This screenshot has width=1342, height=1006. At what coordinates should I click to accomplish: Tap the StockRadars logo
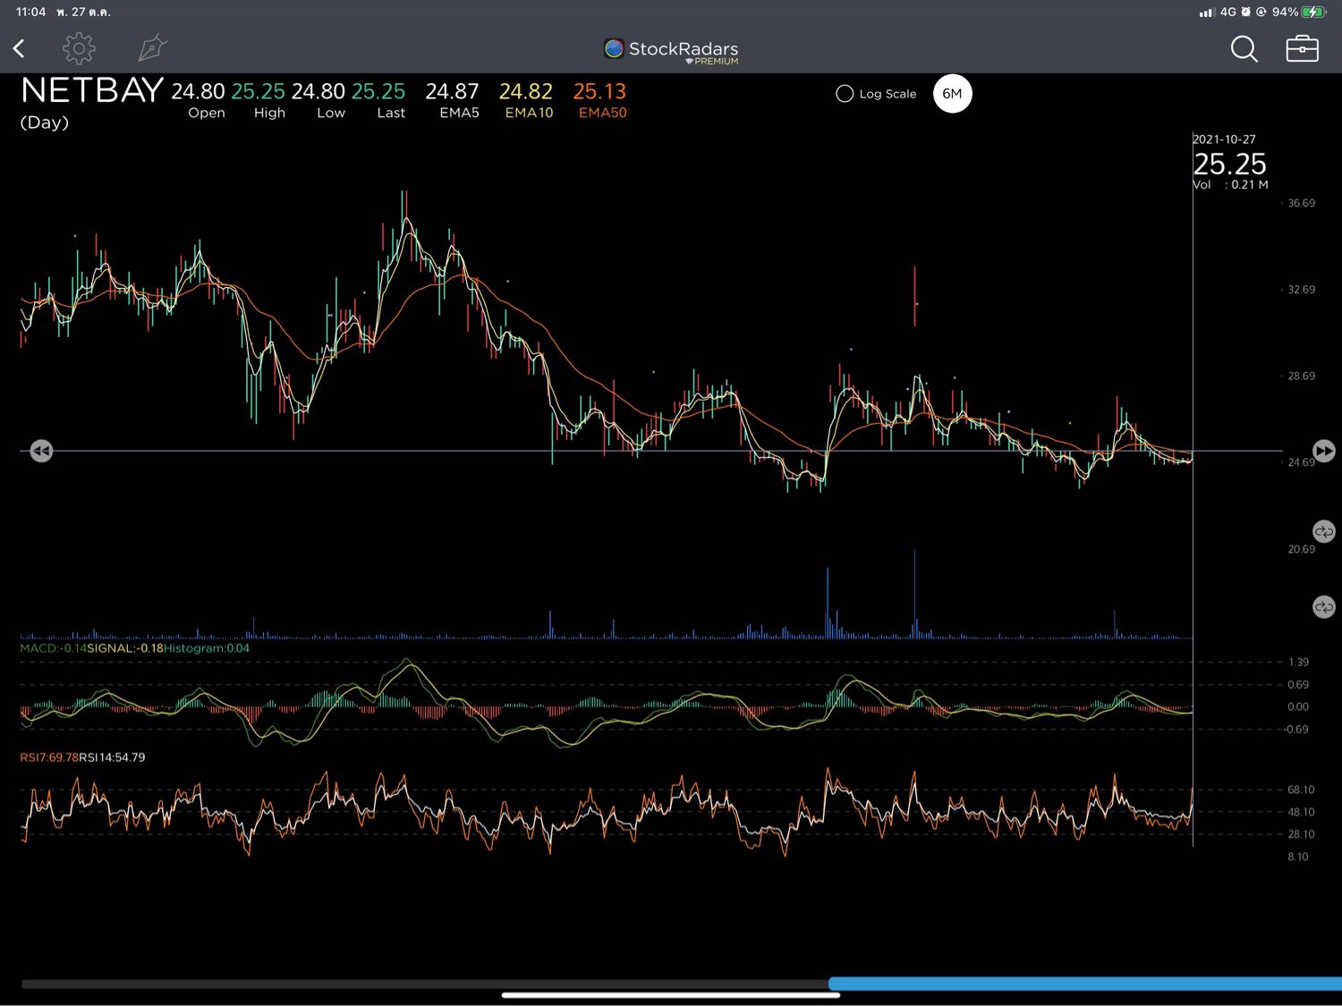671,48
